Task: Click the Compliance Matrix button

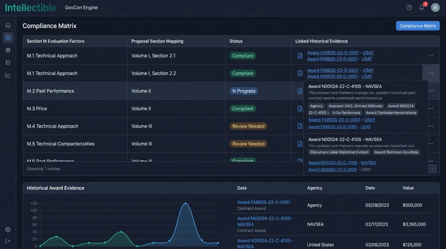Action: point(418,26)
